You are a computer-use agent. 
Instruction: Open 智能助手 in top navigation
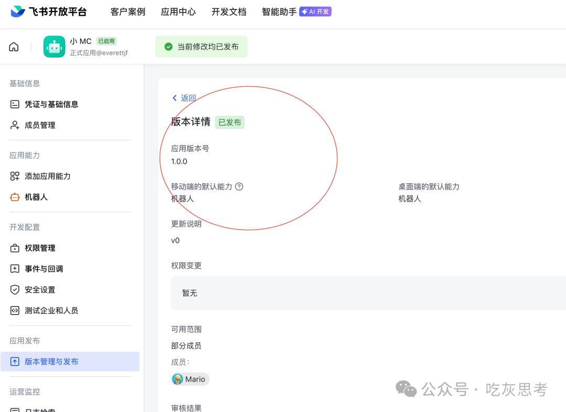(x=279, y=12)
